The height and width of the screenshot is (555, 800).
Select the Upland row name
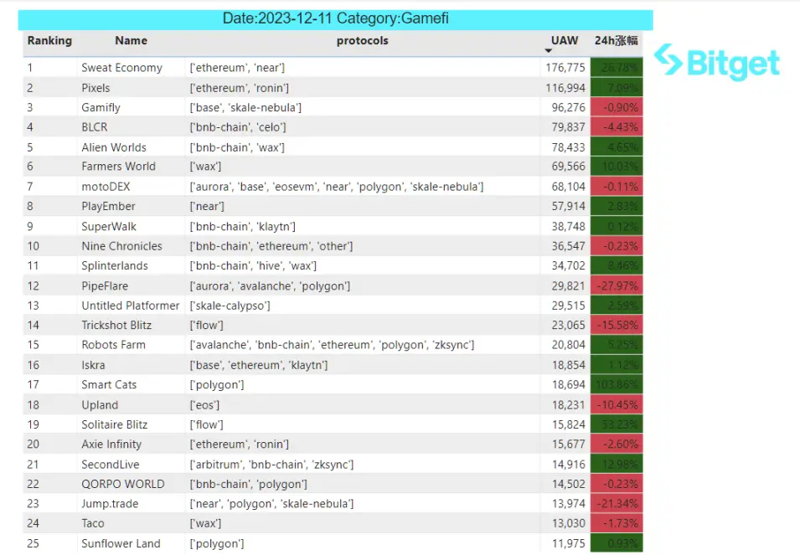(x=100, y=405)
